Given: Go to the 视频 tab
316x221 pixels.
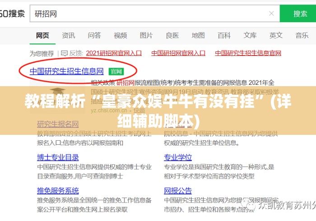Looking at the screenshot, I should pyautogui.click(x=121, y=36).
